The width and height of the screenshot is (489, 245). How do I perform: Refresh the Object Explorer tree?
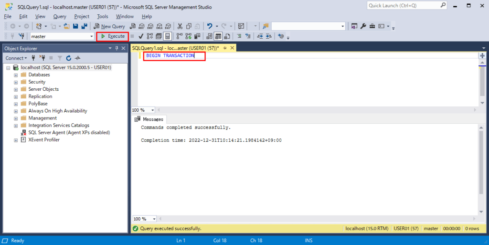pyautogui.click(x=69, y=58)
